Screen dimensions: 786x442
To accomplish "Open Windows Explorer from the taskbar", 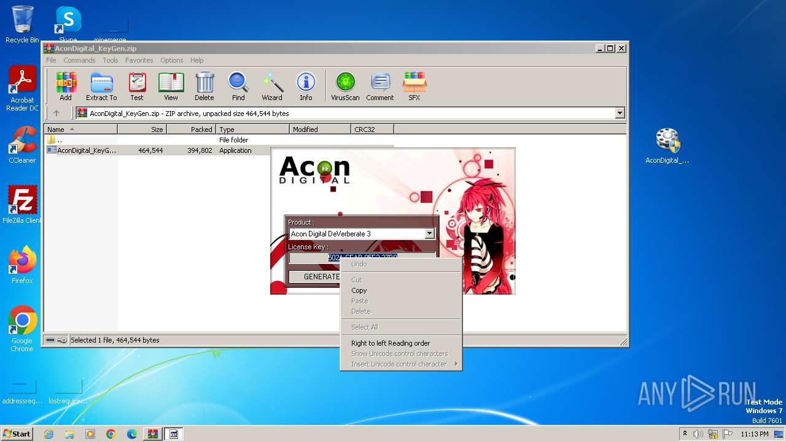I will point(69,434).
